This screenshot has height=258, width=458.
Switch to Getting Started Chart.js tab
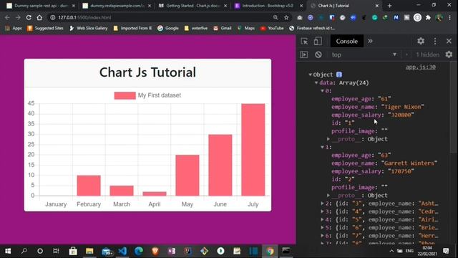[193, 6]
